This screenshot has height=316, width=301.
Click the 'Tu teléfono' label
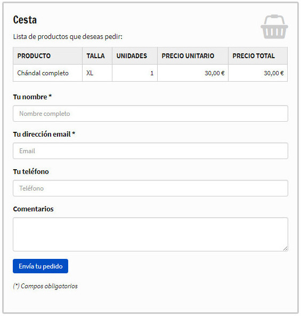[x=31, y=171]
